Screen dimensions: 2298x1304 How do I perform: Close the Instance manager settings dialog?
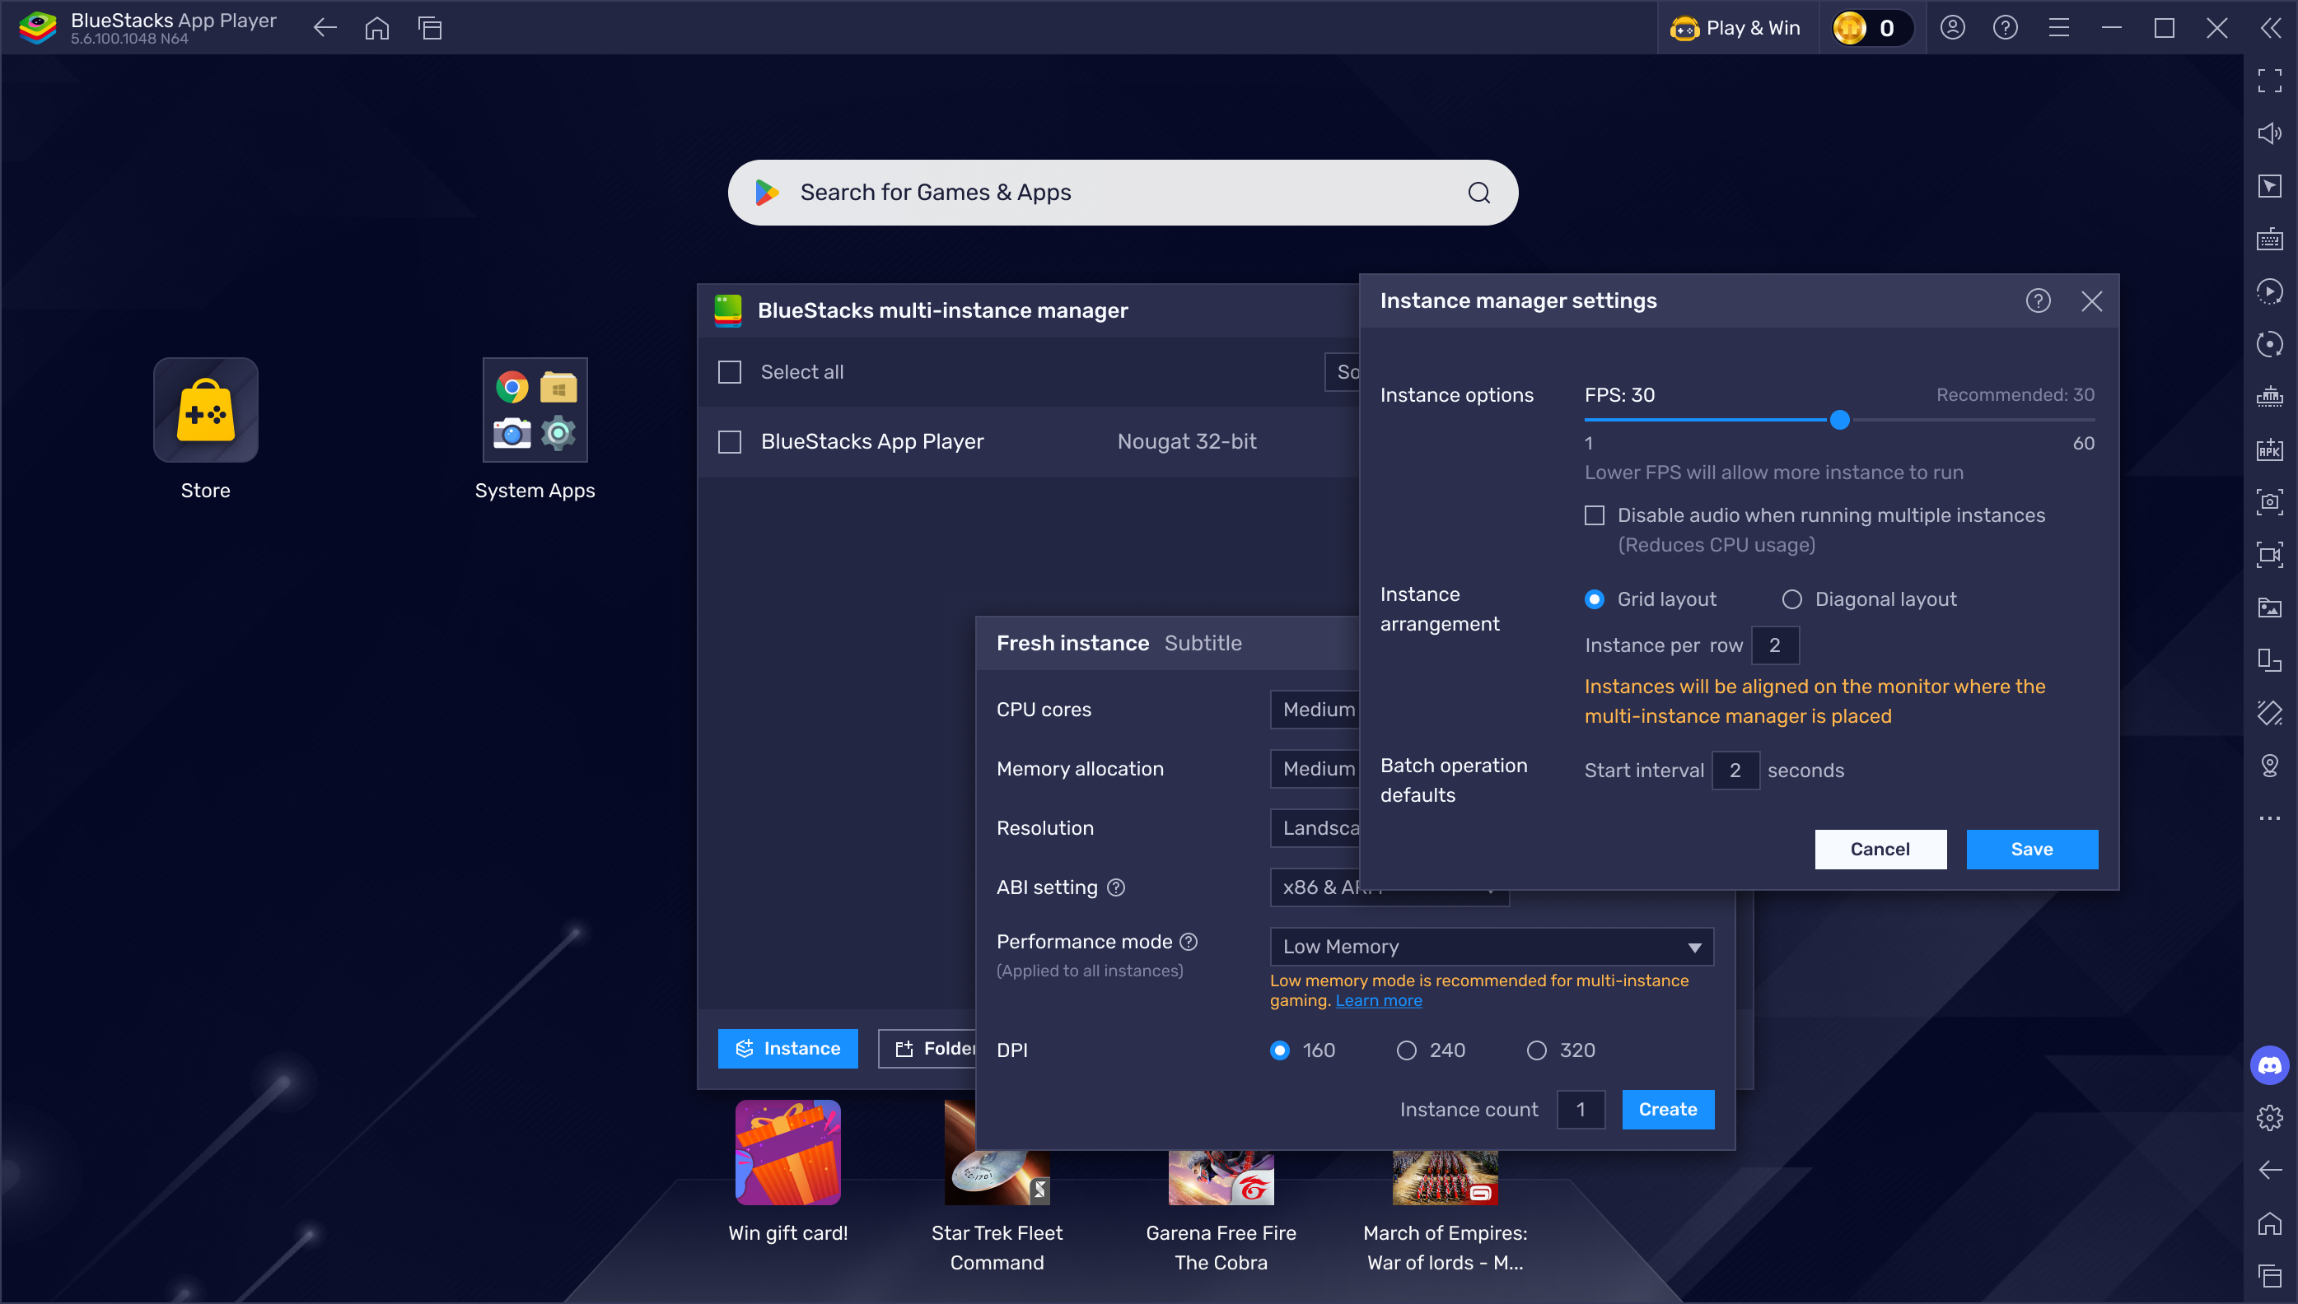[2092, 301]
